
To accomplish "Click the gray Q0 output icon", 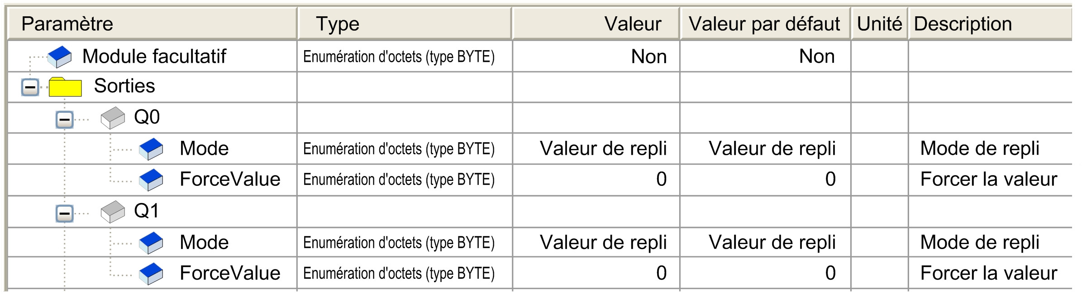I will tap(113, 118).
